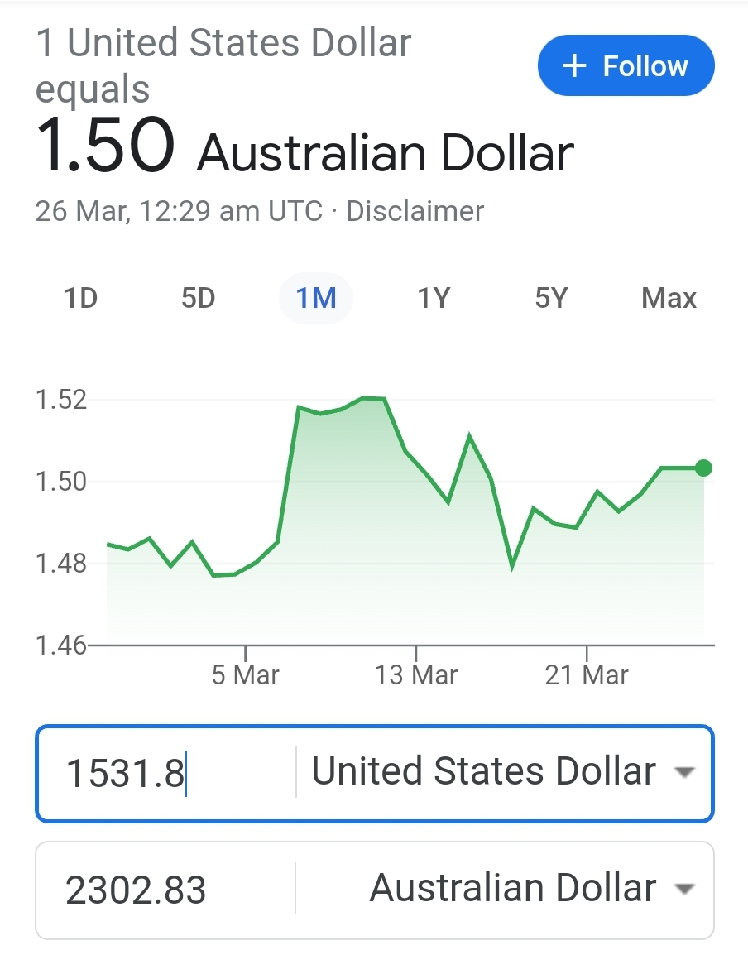Image resolution: width=748 pixels, height=955 pixels.
Task: Switch chart to 1D range
Action: (x=81, y=298)
